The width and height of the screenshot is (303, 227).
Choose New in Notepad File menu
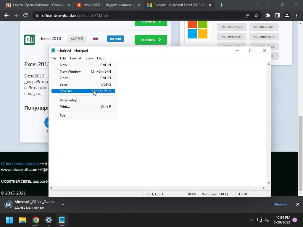point(83,65)
